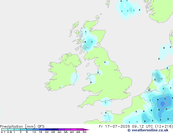The width and height of the screenshot is (173, 133).
Task: Click the '(12+216)' forecast run text
Action: (164, 126)
